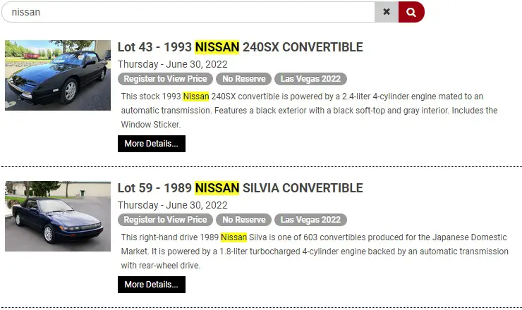Select the No Reserve tag on Lot 59
Screen dimensions: 522x310
[243, 220]
